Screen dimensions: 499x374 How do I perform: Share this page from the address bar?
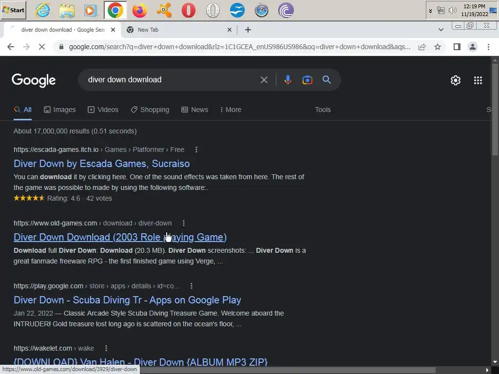(x=422, y=47)
